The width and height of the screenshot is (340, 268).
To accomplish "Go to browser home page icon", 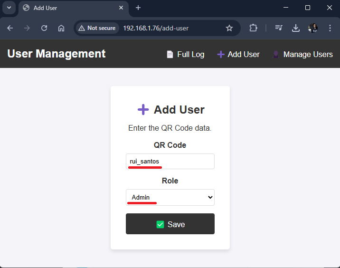I will [x=61, y=28].
